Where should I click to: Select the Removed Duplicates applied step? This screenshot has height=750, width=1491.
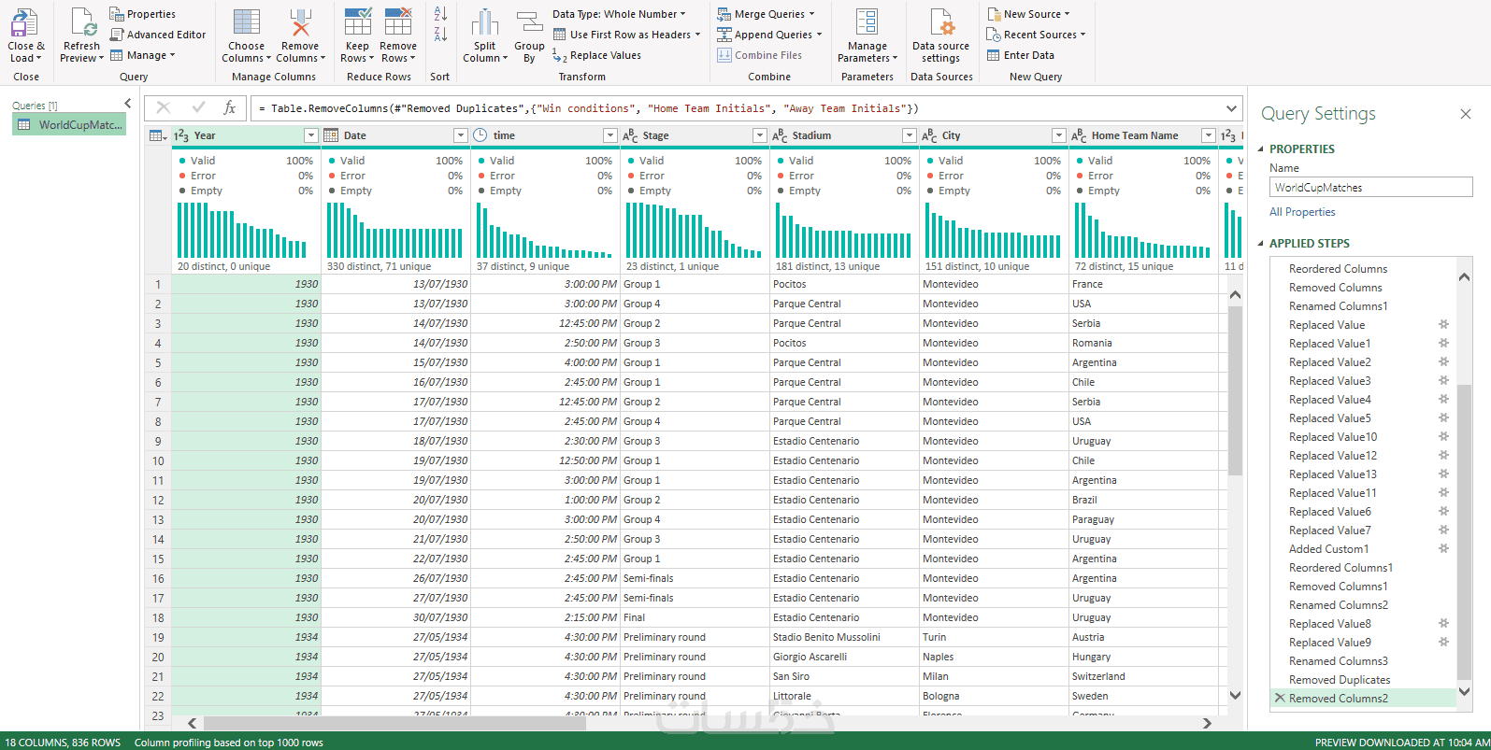pyautogui.click(x=1339, y=680)
